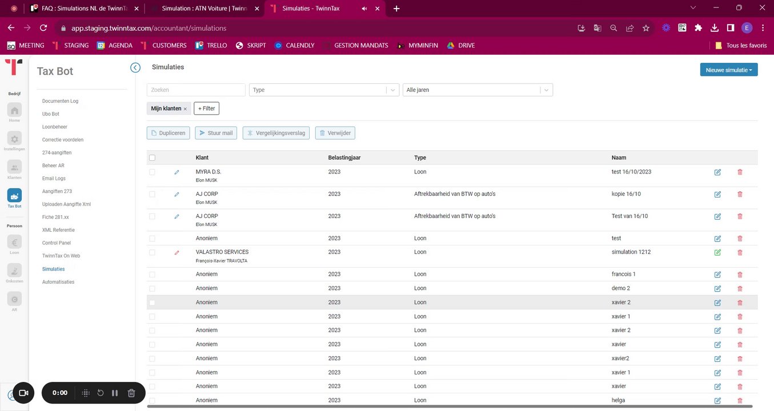Click red pencil beside VALASTRO SERVICES
774x411 pixels.
[177, 252]
